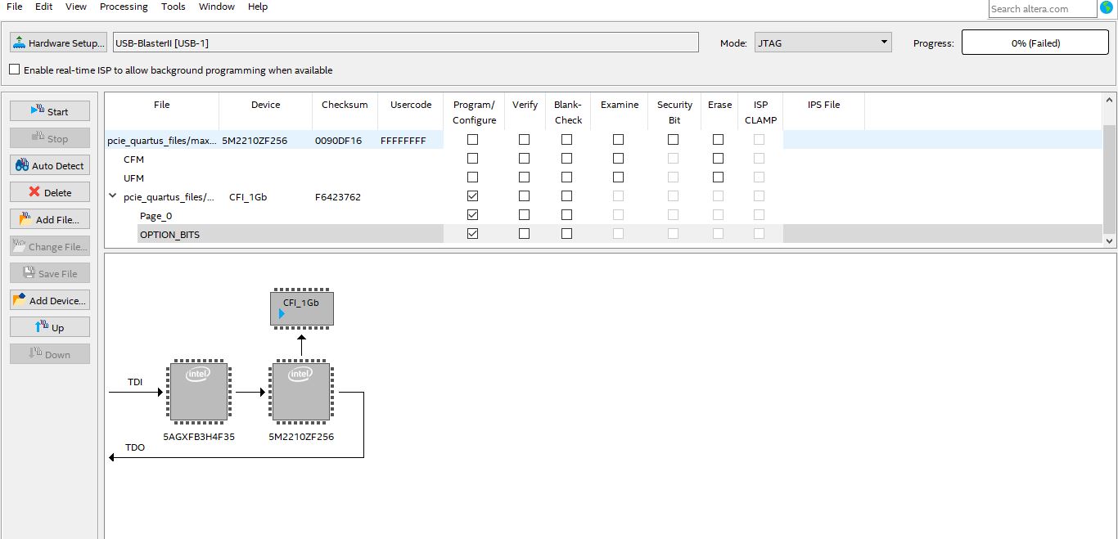This screenshot has height=539, width=1118.
Task: Check Program/Configure for the 5M2210ZF256 row
Action: tap(472, 140)
